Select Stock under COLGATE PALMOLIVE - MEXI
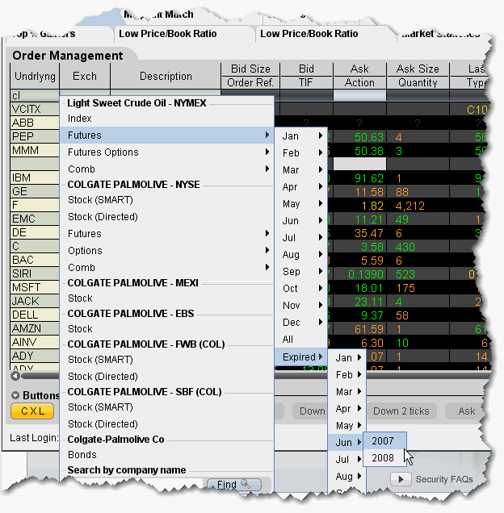Viewport: 504px width, 513px height. tap(80, 298)
